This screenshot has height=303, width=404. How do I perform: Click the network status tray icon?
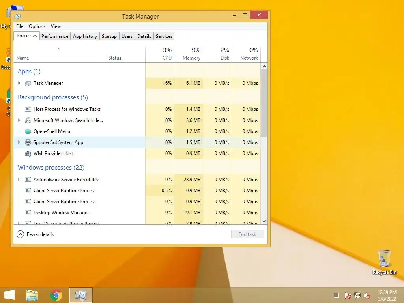coord(357,295)
